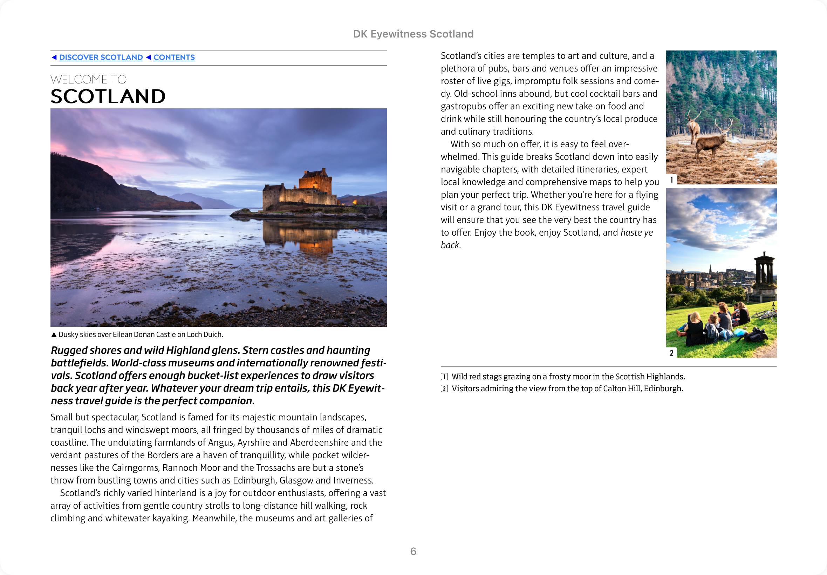Image resolution: width=827 pixels, height=575 pixels.
Task: Click the SCOTLAND heading
Action: pyautogui.click(x=108, y=96)
